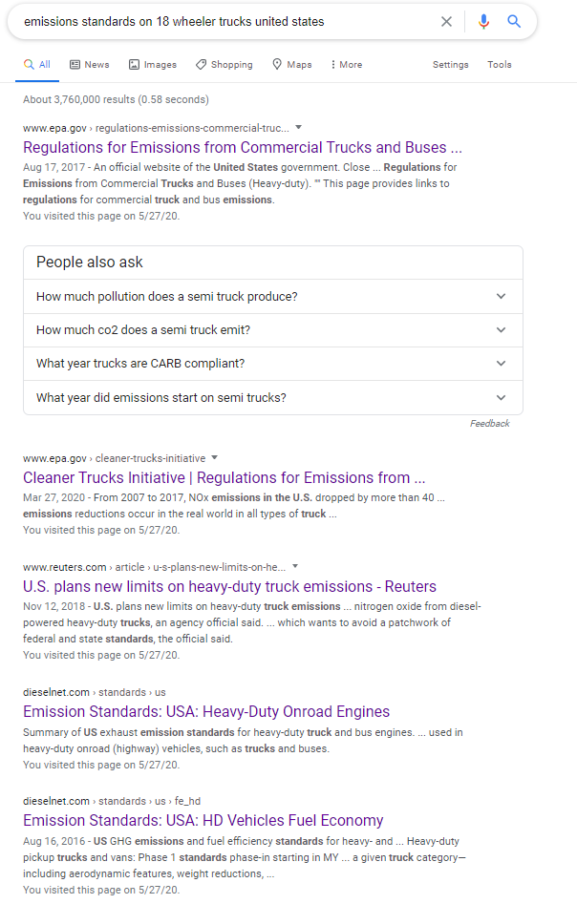Open dropdown arrow next to reuters.com URL
Screen dimensions: 577x904
click(x=295, y=566)
